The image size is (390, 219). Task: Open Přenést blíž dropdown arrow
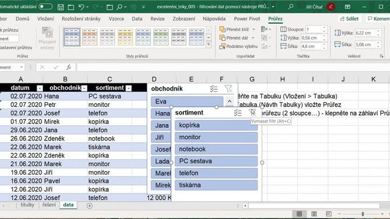pos(253,30)
